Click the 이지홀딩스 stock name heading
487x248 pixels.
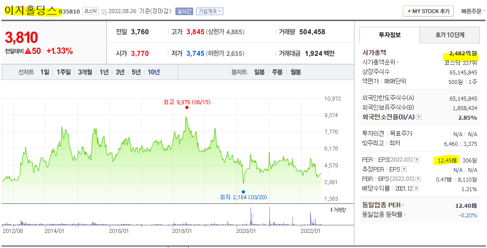click(31, 11)
